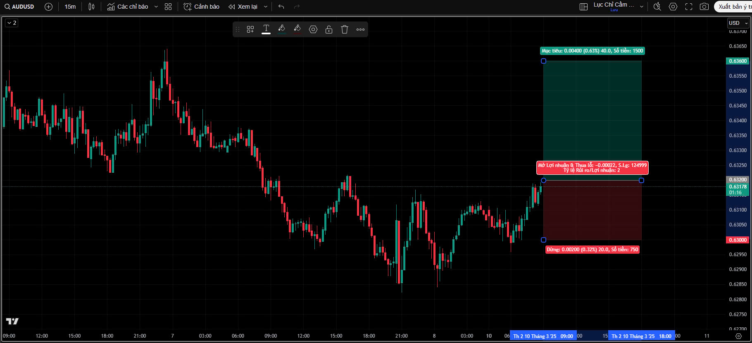Open chart settings hexagon icon in top bar
Screen dimensions: 752x343
point(673,7)
